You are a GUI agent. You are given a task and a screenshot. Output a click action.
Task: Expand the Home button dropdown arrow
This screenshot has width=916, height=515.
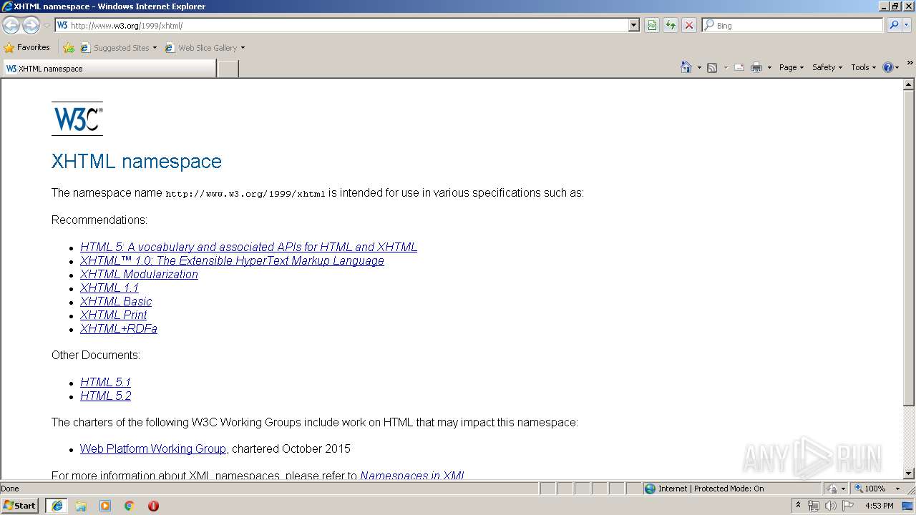tap(699, 67)
